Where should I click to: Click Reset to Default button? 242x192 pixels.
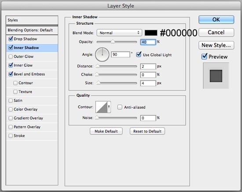[147, 131]
